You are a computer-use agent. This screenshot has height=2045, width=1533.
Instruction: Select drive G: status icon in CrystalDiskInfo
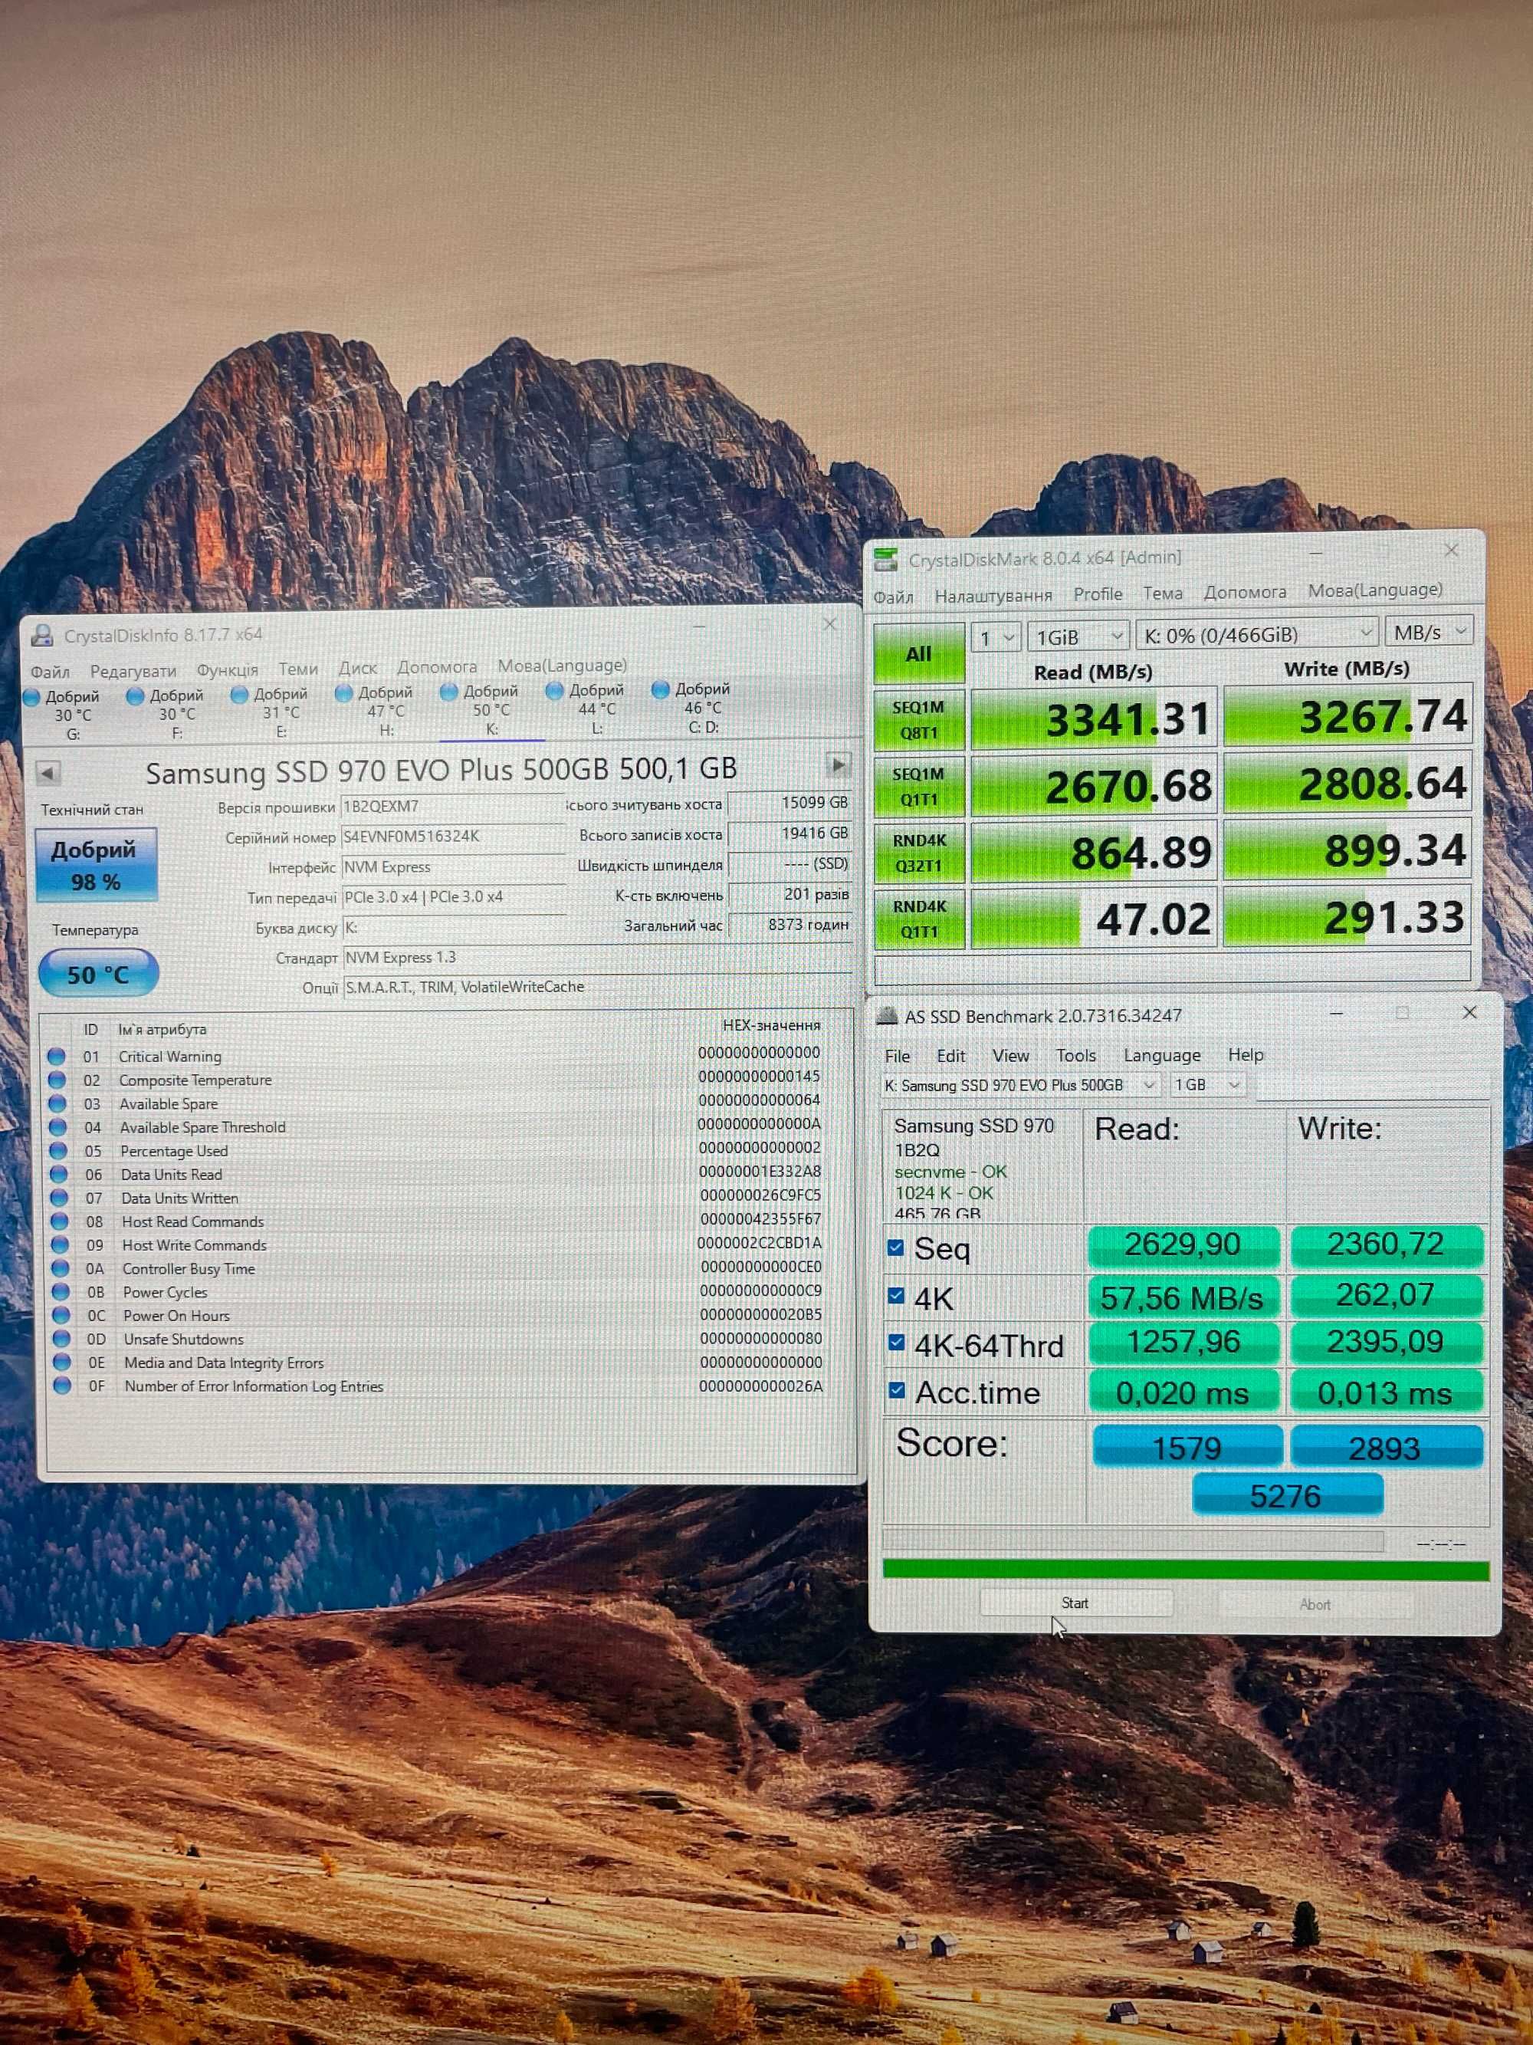[31, 696]
